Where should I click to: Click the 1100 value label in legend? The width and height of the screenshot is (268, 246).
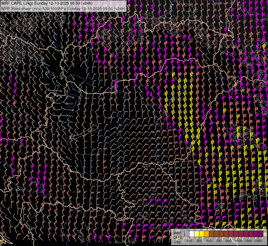pos(238,241)
